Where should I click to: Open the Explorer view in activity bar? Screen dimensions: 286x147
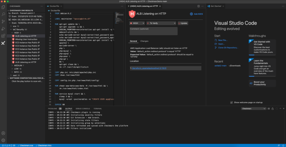click(3, 7)
